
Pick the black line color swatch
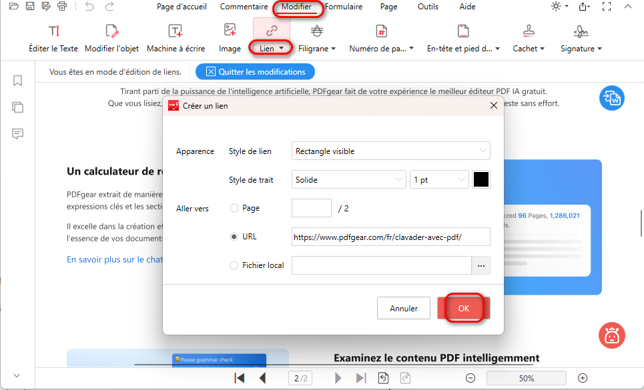(x=481, y=179)
